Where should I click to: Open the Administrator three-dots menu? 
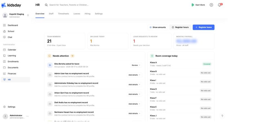tap(28, 116)
